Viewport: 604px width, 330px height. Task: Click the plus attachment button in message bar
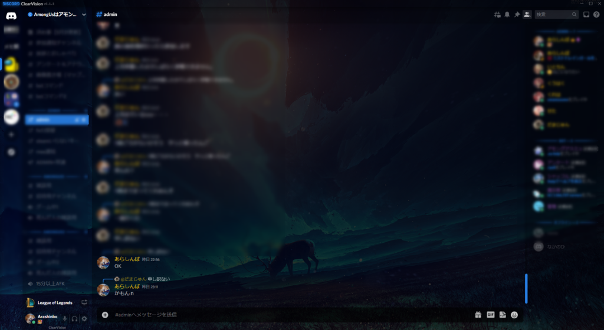click(x=105, y=315)
